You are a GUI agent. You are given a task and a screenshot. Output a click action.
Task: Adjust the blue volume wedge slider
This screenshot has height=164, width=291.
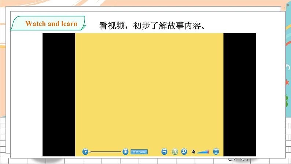click(203, 152)
